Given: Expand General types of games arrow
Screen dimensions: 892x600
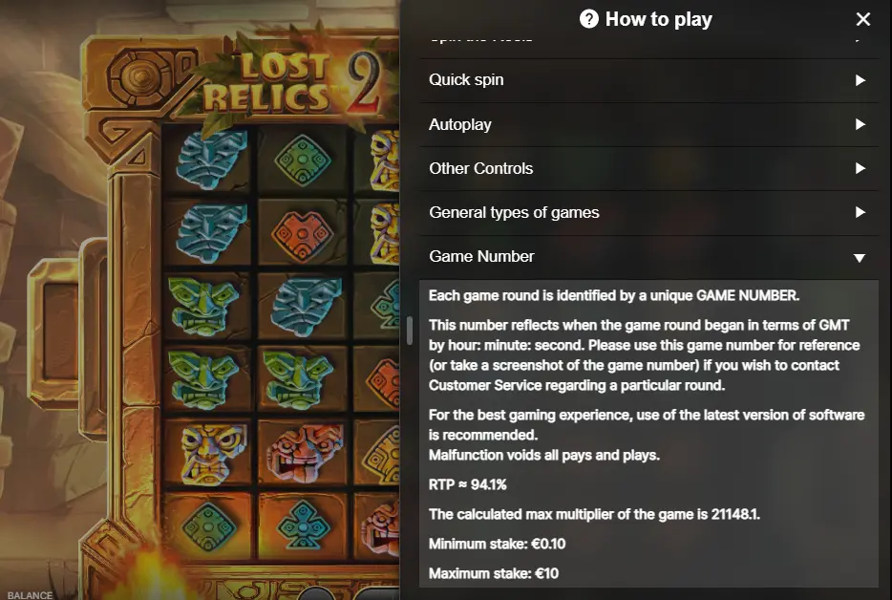Looking at the screenshot, I should pyautogui.click(x=860, y=212).
